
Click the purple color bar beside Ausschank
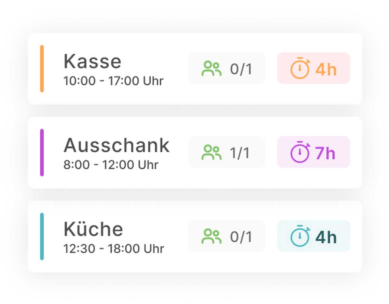tap(42, 153)
